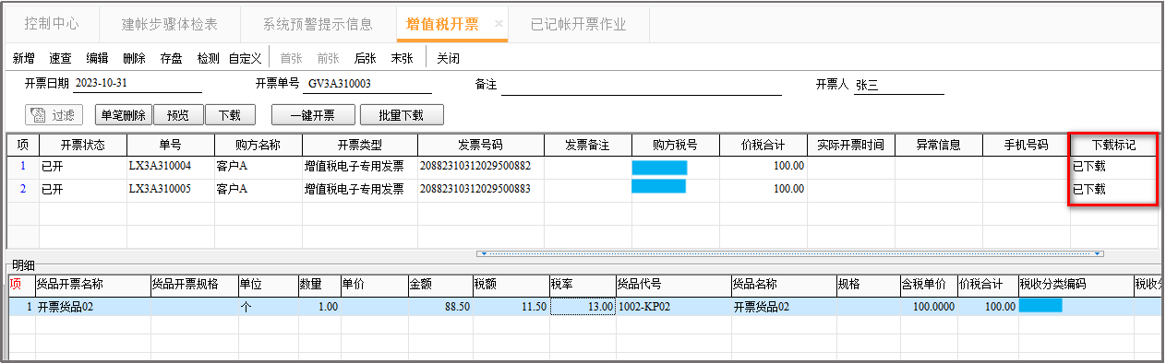The image size is (1166, 363).
Task: Click 新增 in the toolbar
Action: [24, 58]
